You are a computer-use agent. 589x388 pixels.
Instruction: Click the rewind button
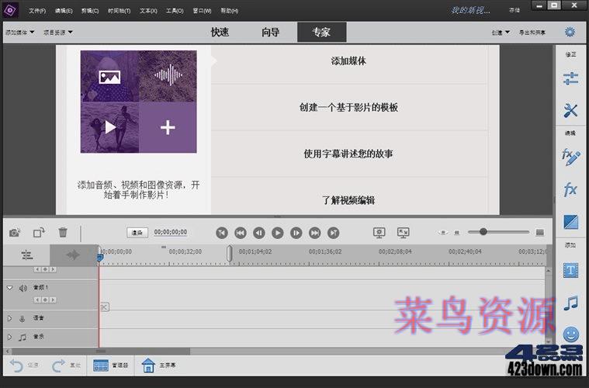pyautogui.click(x=241, y=233)
